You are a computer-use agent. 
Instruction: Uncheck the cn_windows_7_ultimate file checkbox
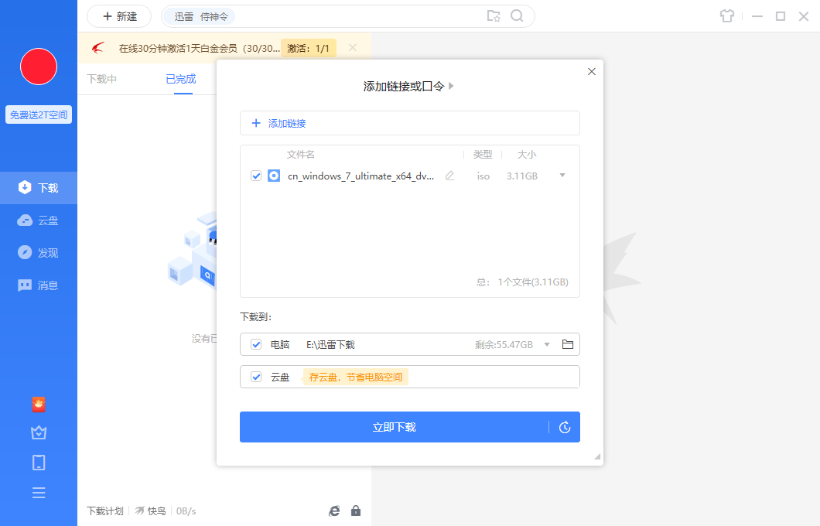tap(256, 176)
